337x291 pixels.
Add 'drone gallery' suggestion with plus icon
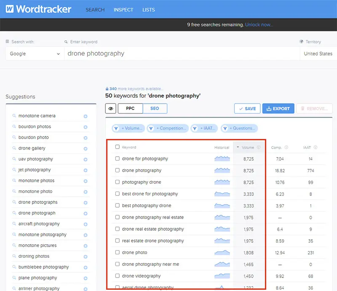pos(86,149)
